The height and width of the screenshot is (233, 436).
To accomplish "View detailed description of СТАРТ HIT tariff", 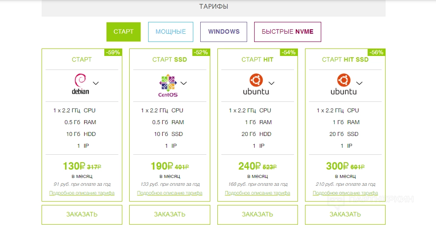I will click(257, 193).
